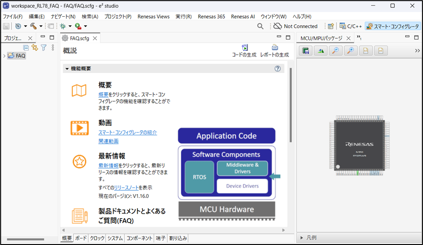
Task: Open the リリースノート link
Action: (x=126, y=188)
